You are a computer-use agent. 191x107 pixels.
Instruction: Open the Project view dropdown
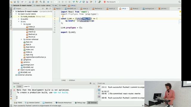20,9
